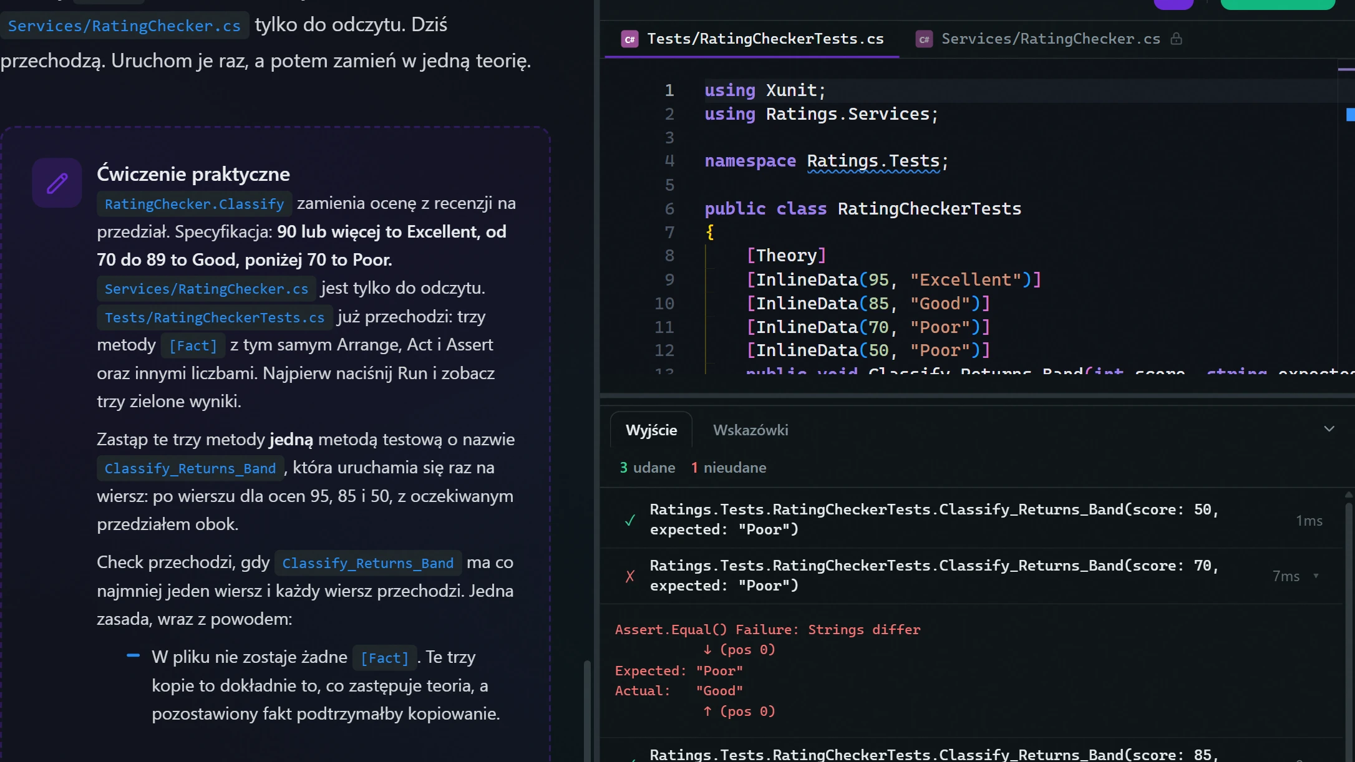Click the green check for score 50 test
1355x762 pixels.
click(630, 520)
